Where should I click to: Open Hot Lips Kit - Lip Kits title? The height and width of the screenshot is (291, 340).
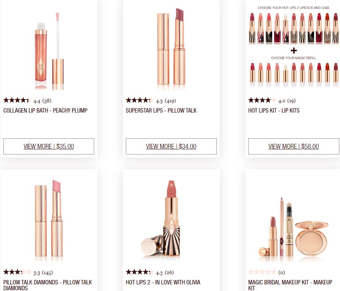pos(274,111)
